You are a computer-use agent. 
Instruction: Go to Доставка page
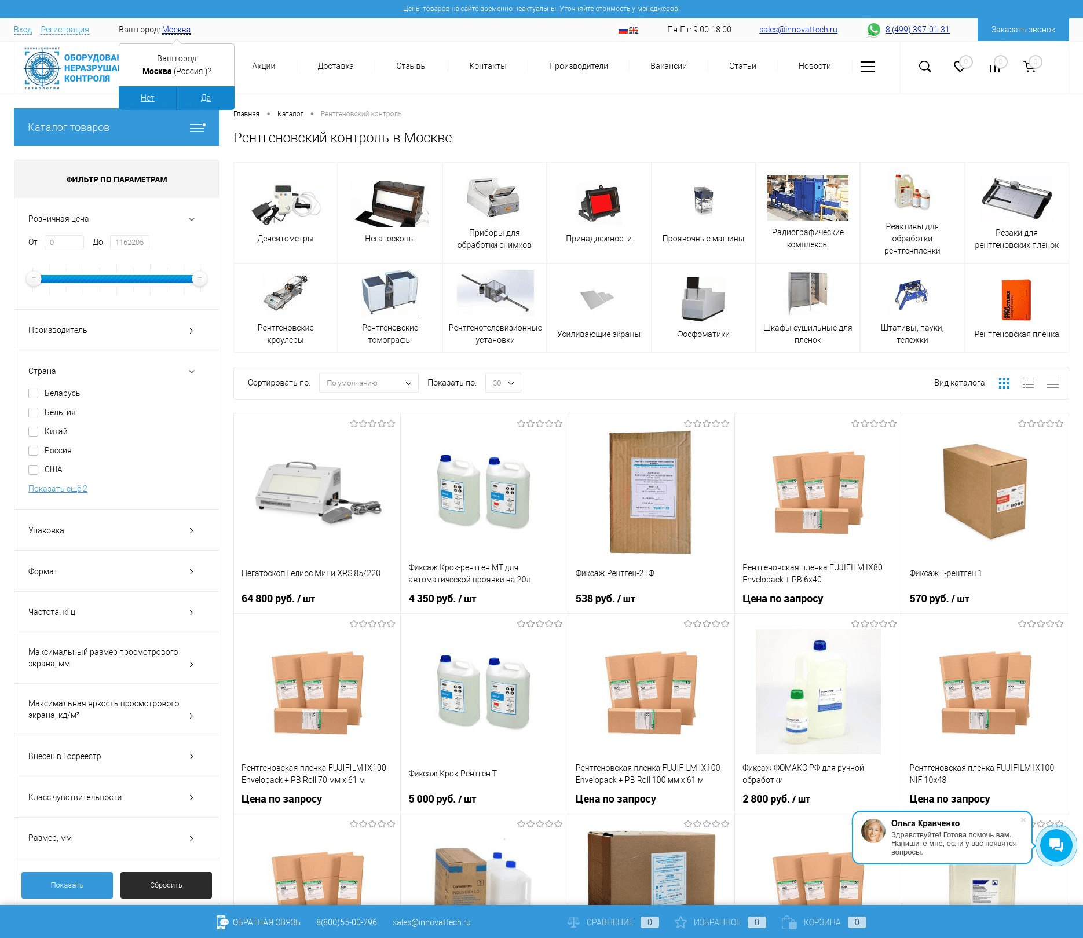click(x=335, y=67)
